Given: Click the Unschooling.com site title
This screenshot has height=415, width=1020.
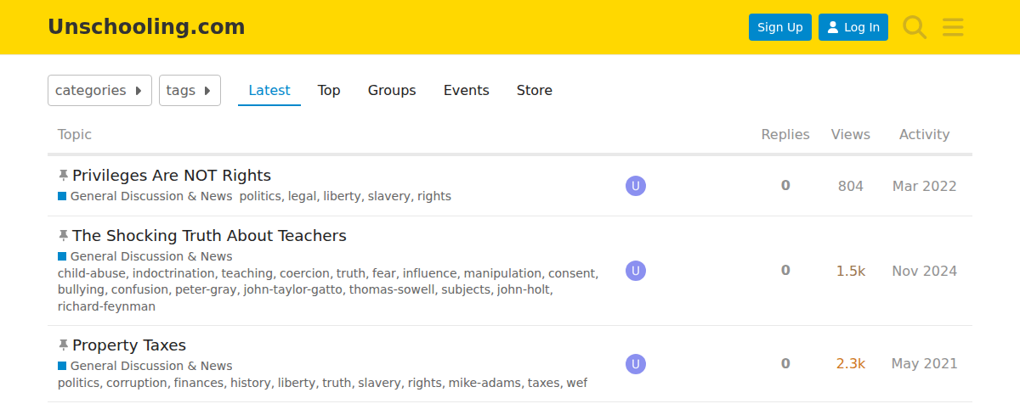Looking at the screenshot, I should (x=146, y=27).
